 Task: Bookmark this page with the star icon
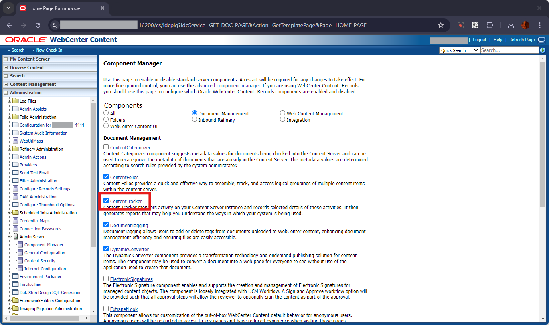click(x=441, y=25)
